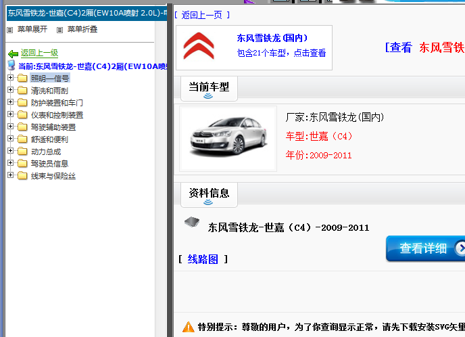The image size is (465, 337).
Task: Open the 当前车型 section tab
Action: tap(209, 89)
